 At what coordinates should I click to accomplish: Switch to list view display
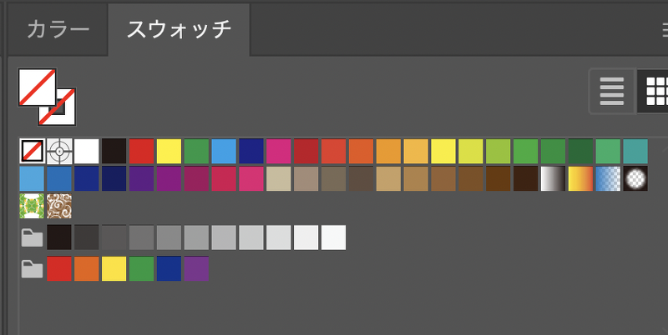[x=612, y=91]
